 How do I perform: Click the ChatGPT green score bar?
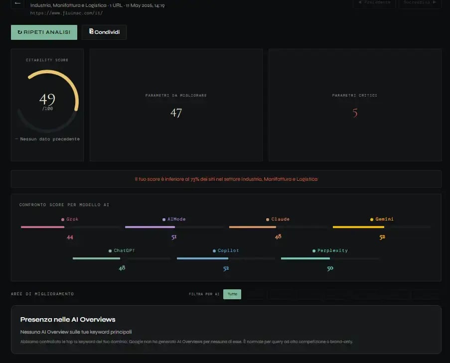coord(97,258)
